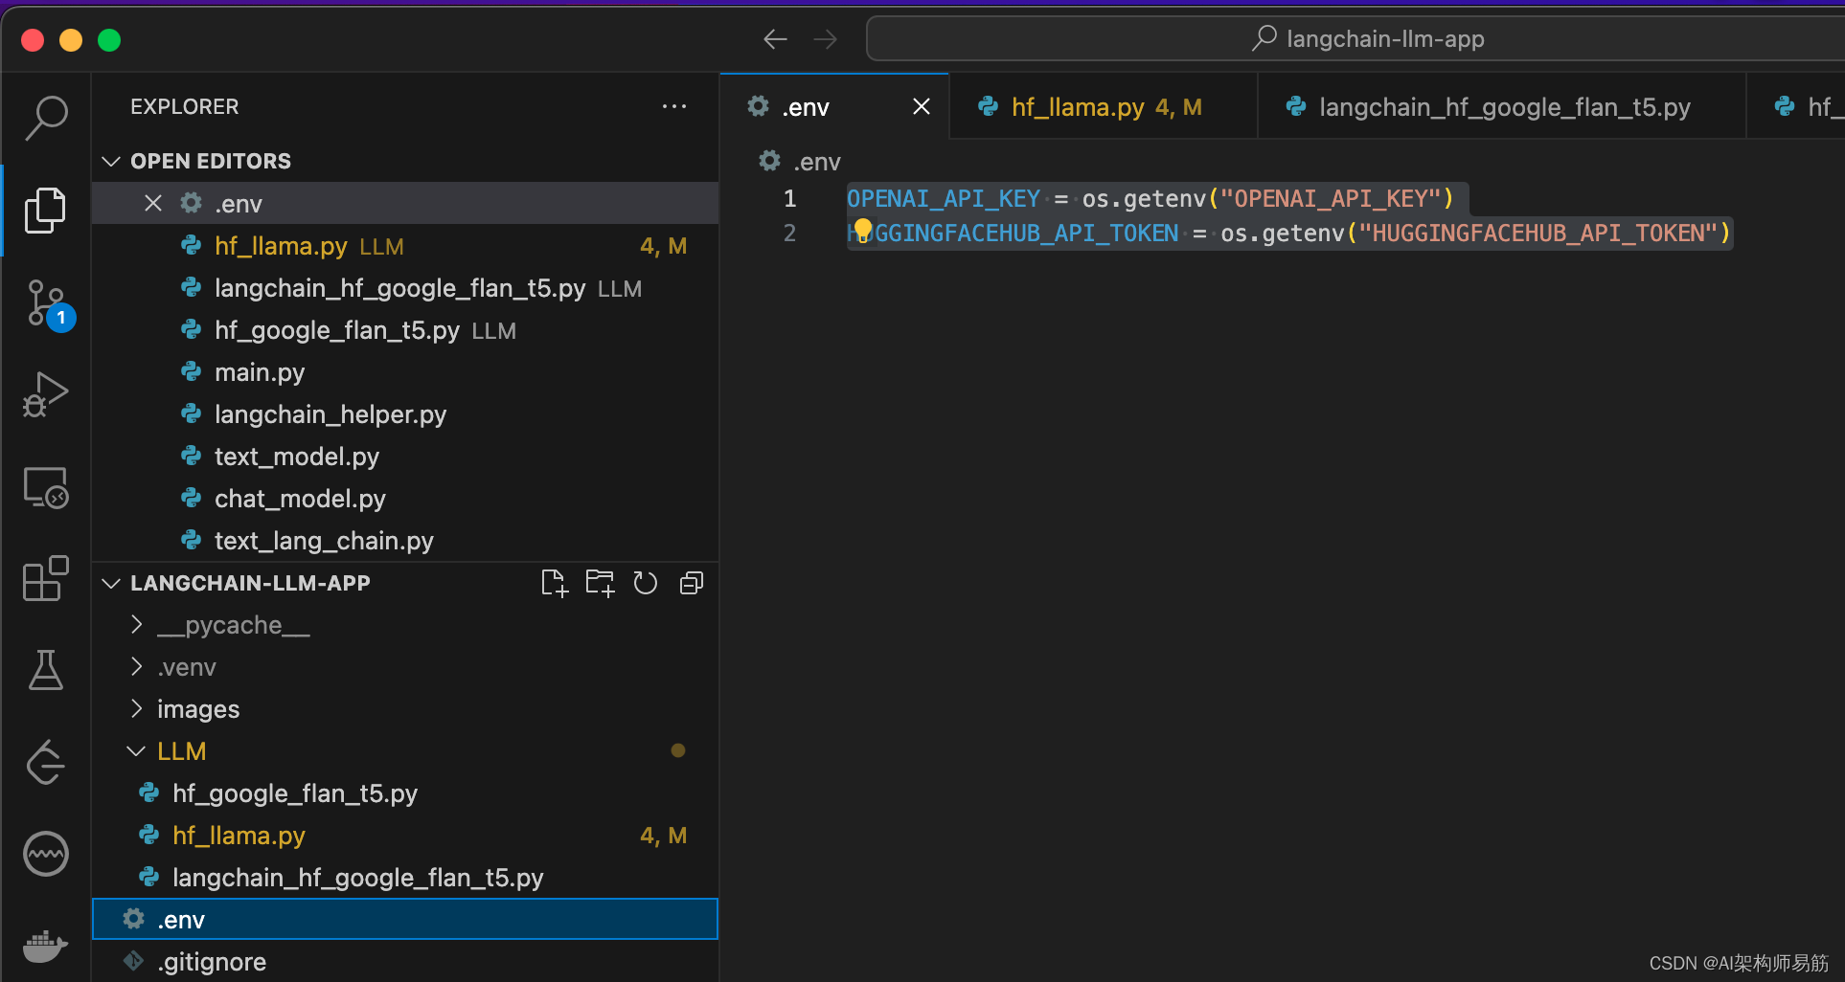The image size is (1845, 982).
Task: Click line number 1 in the gutter
Action: point(789,198)
